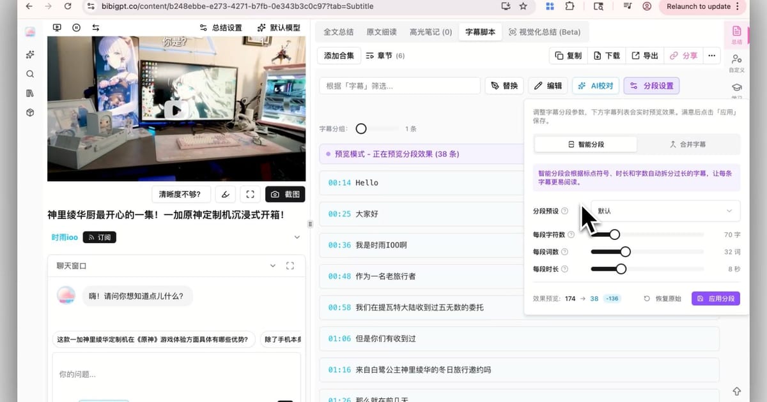The width and height of the screenshot is (767, 402).
Task: Click the panel divider drag handle
Action: 310,224
